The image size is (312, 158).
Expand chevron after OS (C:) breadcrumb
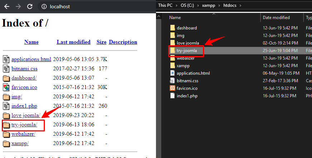tap(198, 6)
